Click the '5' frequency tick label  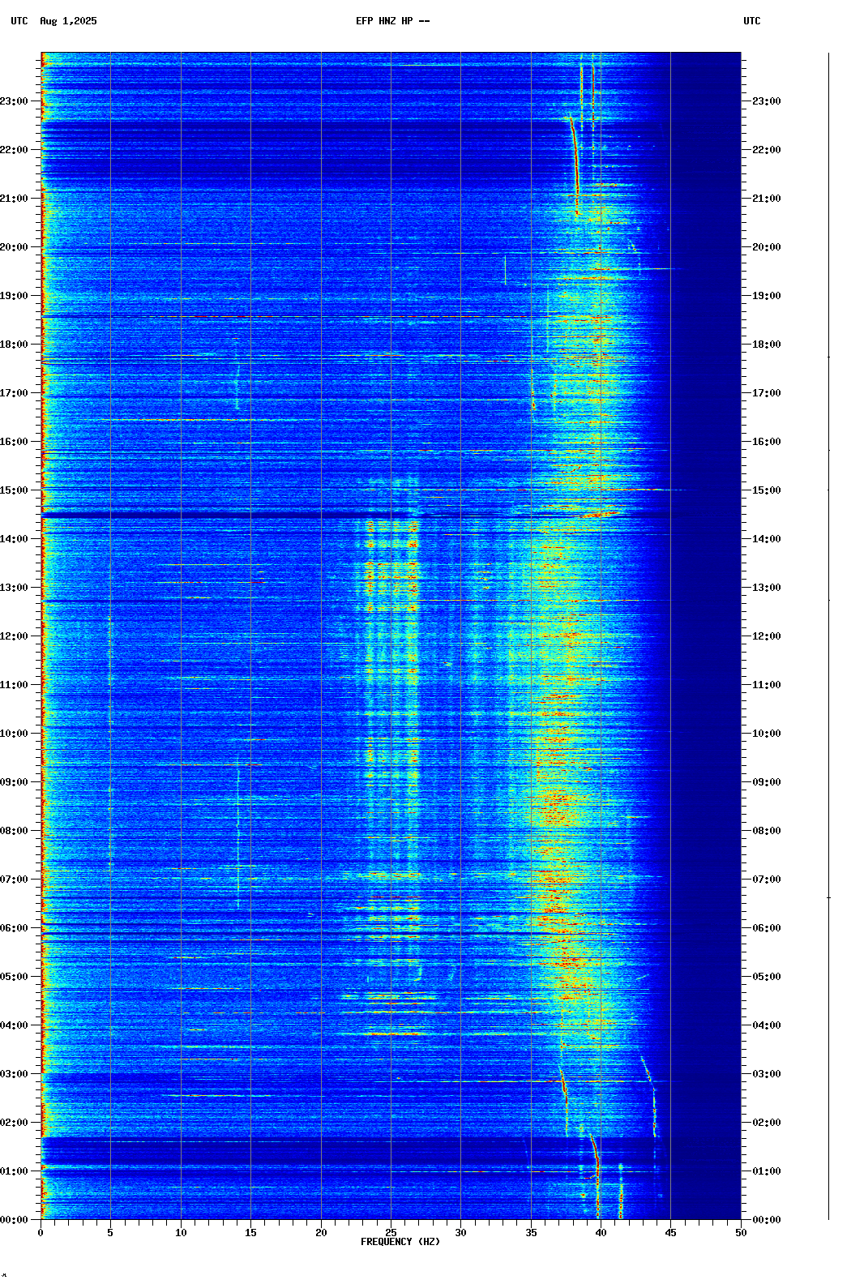click(x=110, y=1233)
